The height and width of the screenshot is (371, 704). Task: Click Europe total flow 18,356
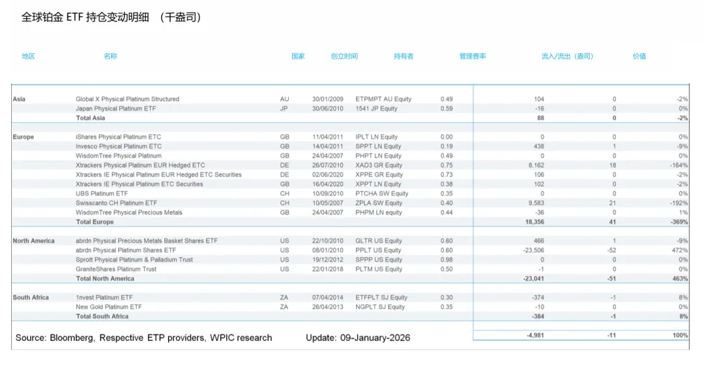[535, 222]
